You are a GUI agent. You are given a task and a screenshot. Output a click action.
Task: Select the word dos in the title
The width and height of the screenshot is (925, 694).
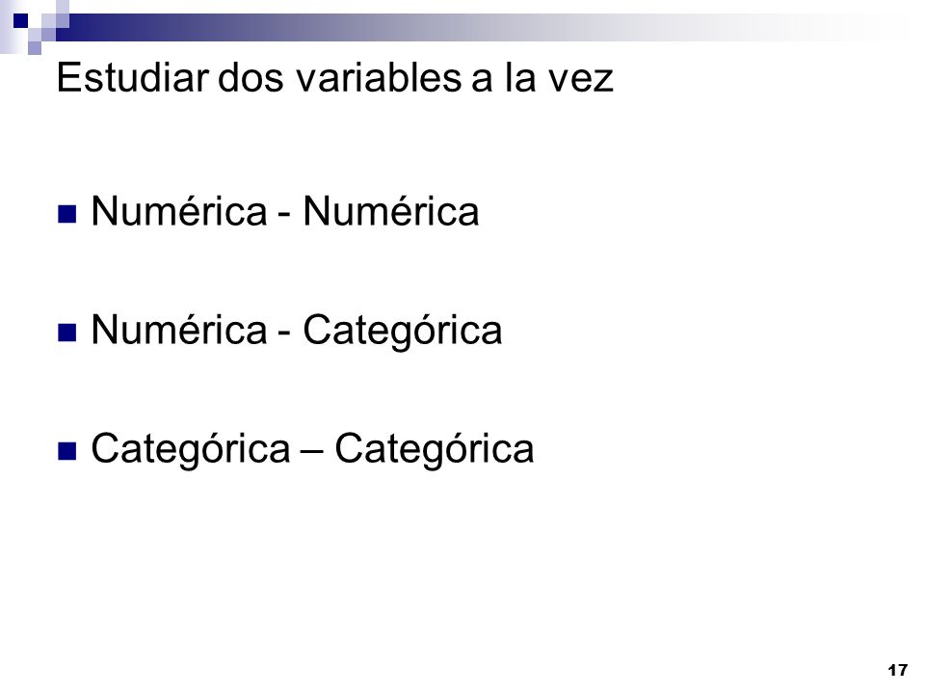(x=251, y=77)
